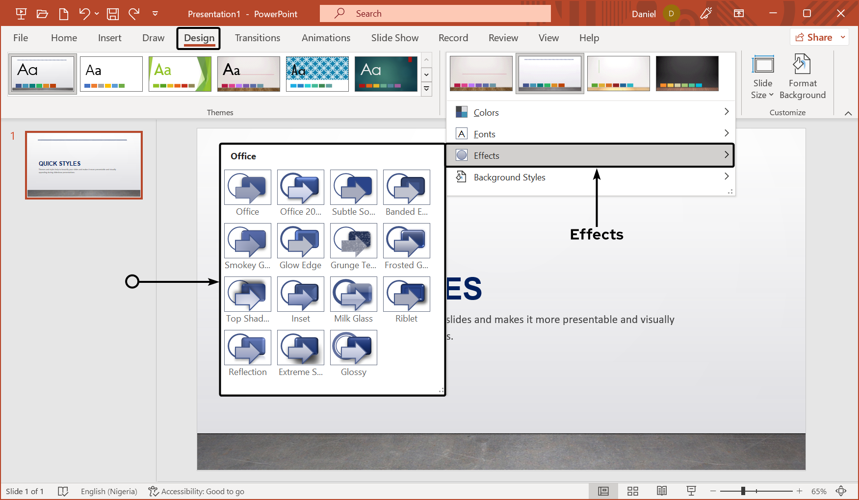Switch to the Animations tab
The height and width of the screenshot is (500, 859).
point(326,38)
